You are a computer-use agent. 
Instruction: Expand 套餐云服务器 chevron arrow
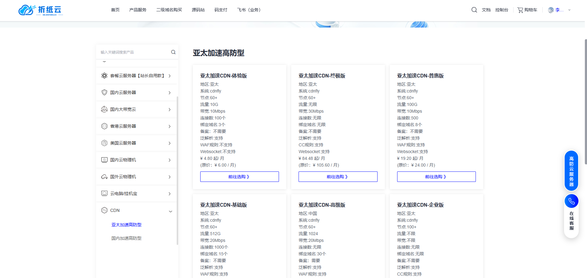[x=170, y=76]
